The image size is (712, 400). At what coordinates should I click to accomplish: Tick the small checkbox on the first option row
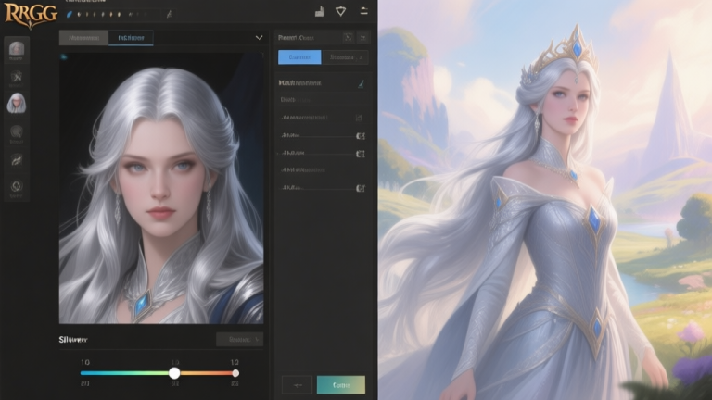point(359,118)
